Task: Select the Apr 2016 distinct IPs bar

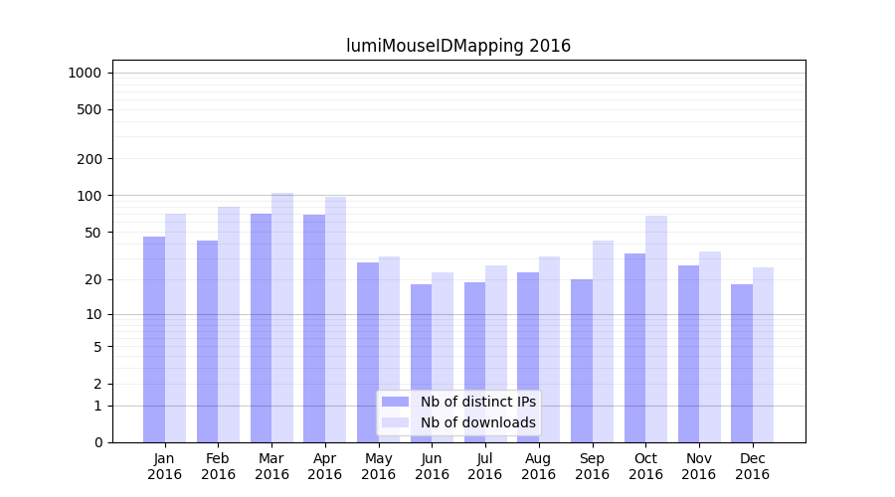Action: [314, 328]
